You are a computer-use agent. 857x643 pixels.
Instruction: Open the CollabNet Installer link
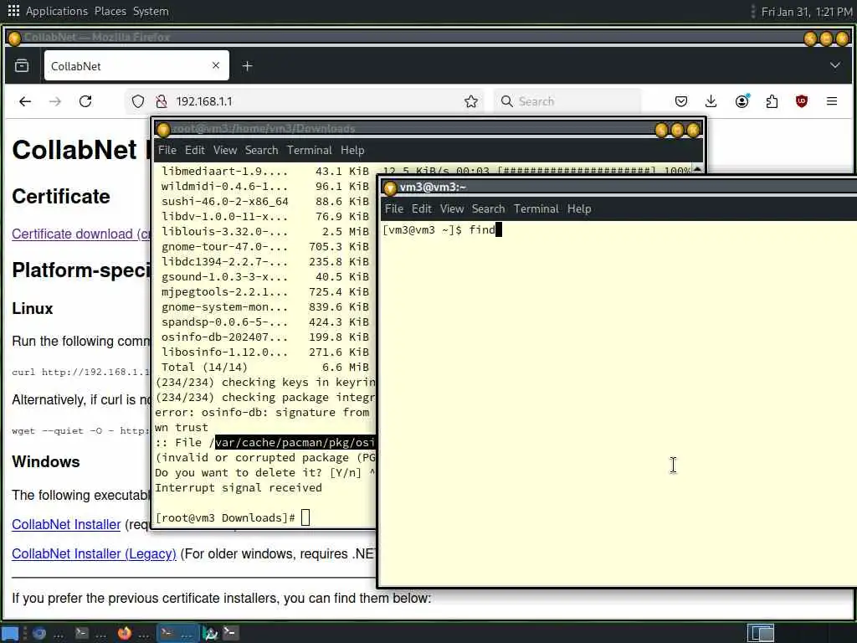66,524
